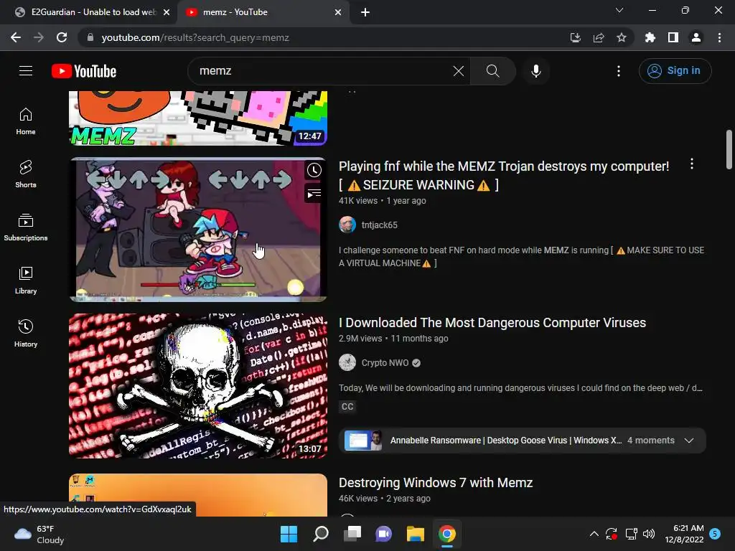
Task: Click the YouTube logo
Action: pos(84,71)
